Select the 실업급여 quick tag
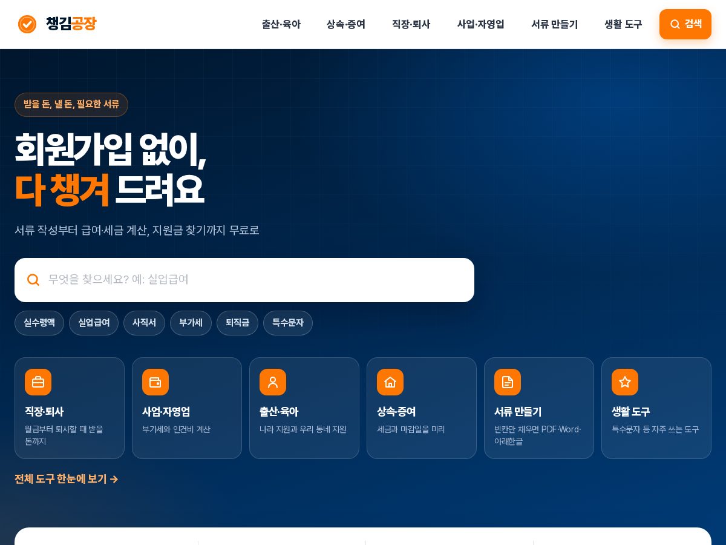726x545 pixels. (x=94, y=323)
